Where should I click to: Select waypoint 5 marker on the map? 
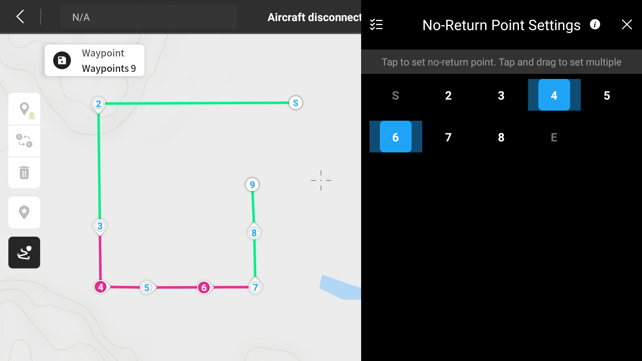[x=146, y=287]
